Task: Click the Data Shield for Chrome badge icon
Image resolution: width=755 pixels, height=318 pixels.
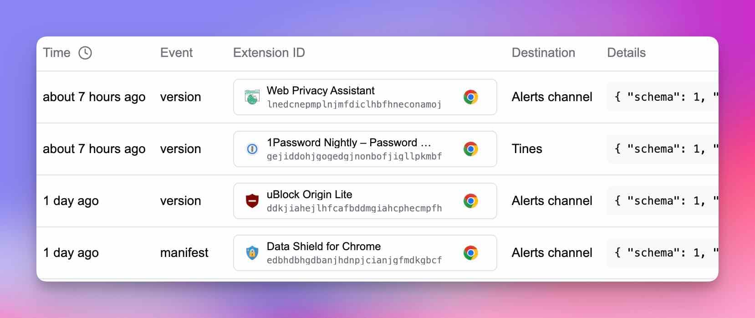Action: (252, 253)
